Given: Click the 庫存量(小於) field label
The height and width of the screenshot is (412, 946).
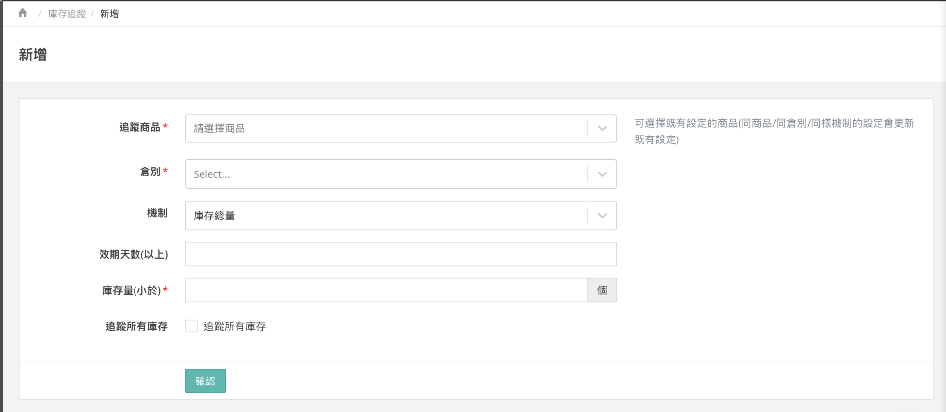Looking at the screenshot, I should point(132,290).
